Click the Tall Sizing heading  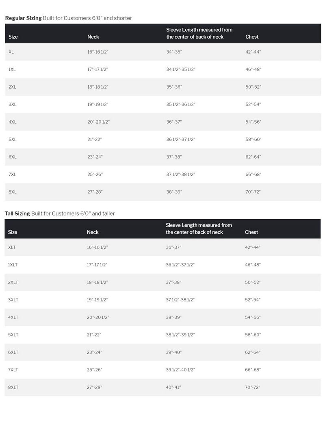(x=17, y=214)
